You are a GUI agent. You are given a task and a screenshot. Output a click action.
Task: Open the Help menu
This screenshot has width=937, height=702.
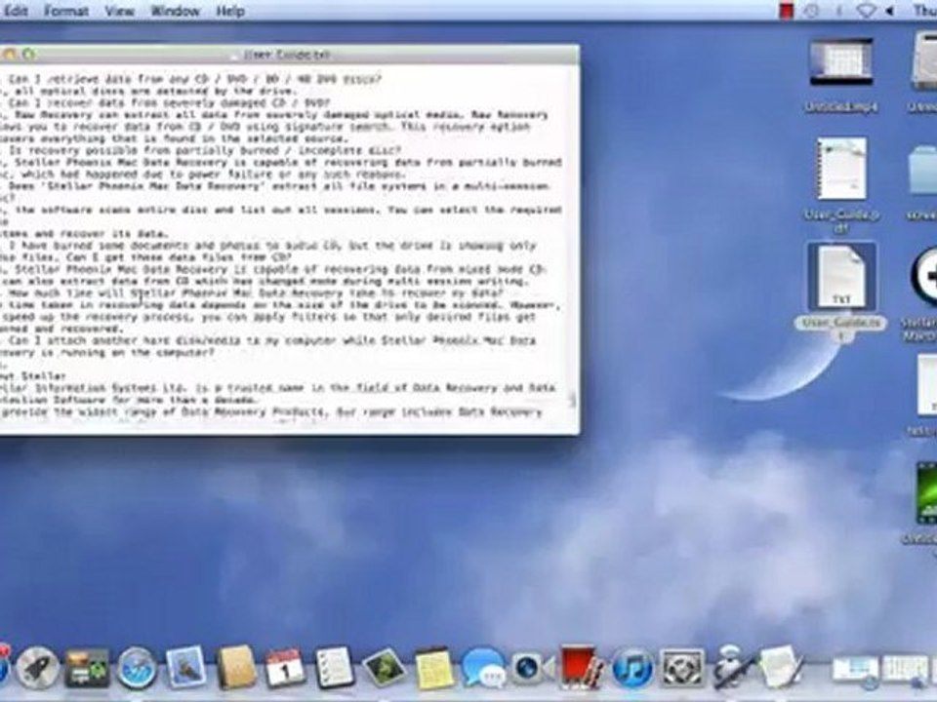(230, 11)
